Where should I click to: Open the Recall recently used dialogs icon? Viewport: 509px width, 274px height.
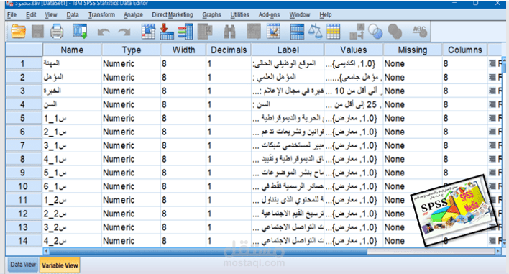(x=80, y=32)
